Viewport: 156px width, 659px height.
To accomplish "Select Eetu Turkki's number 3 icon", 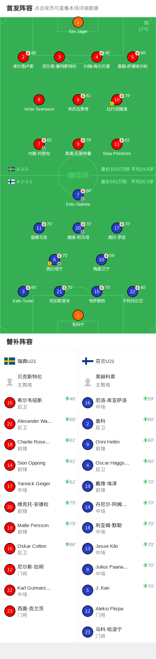I will click(23, 291).
